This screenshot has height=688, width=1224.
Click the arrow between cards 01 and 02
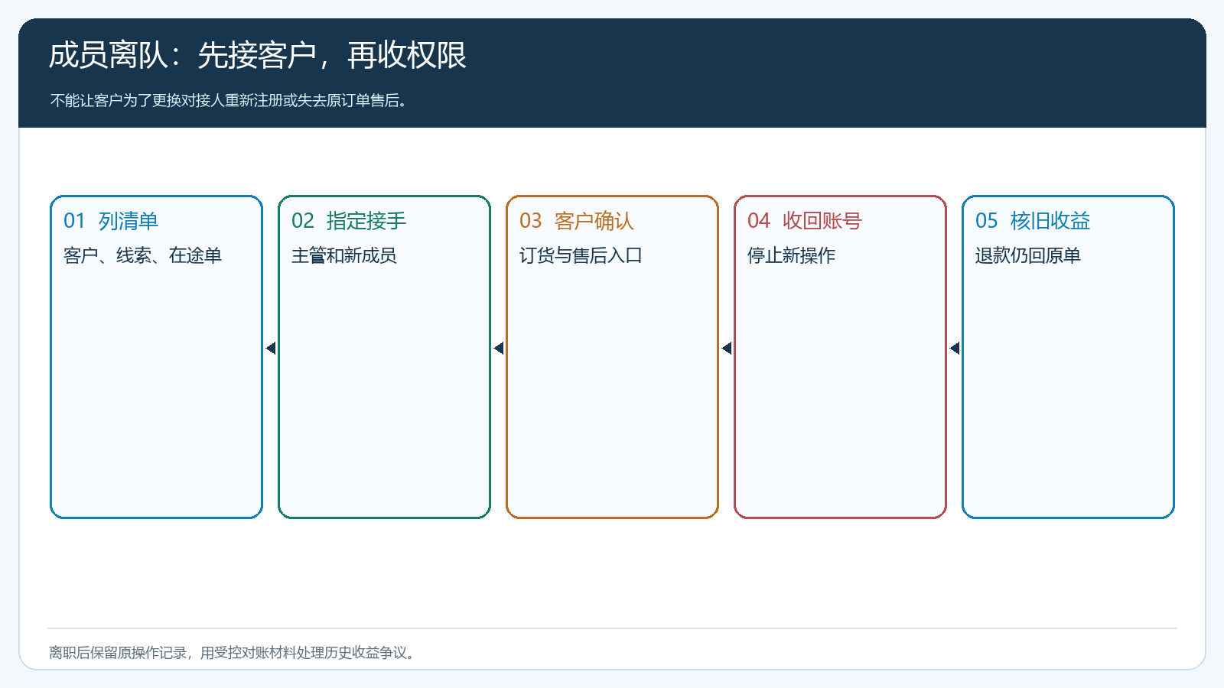[x=271, y=349]
